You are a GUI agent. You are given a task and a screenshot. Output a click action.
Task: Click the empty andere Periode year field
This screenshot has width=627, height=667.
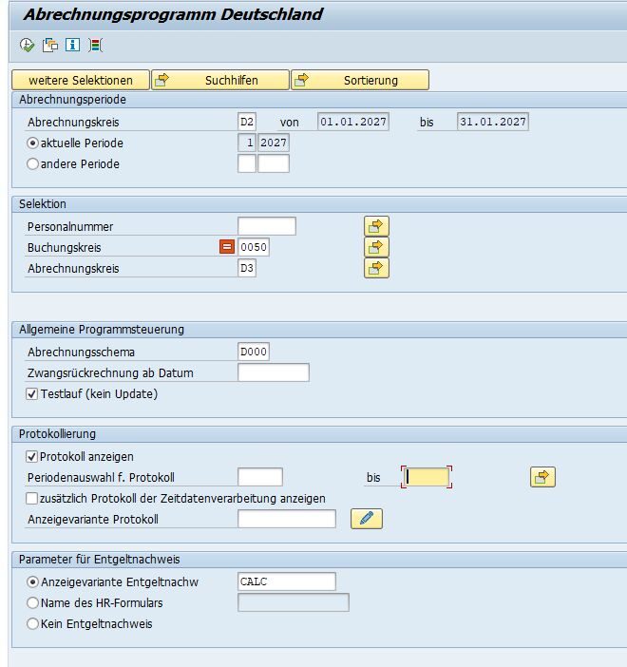[274, 163]
